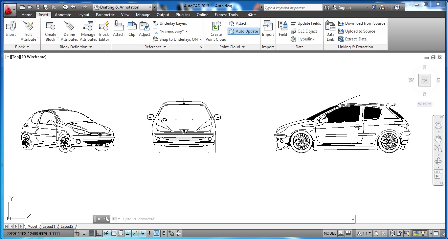Click the Orbit tool in navigation bar
The width and height of the screenshot is (448, 239).
[x=438, y=161]
